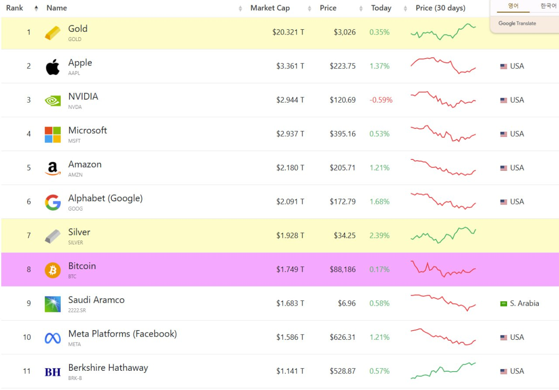The height and width of the screenshot is (390, 559).
Task: Click the $6.96 Saudi Aramco price
Action: tap(347, 304)
